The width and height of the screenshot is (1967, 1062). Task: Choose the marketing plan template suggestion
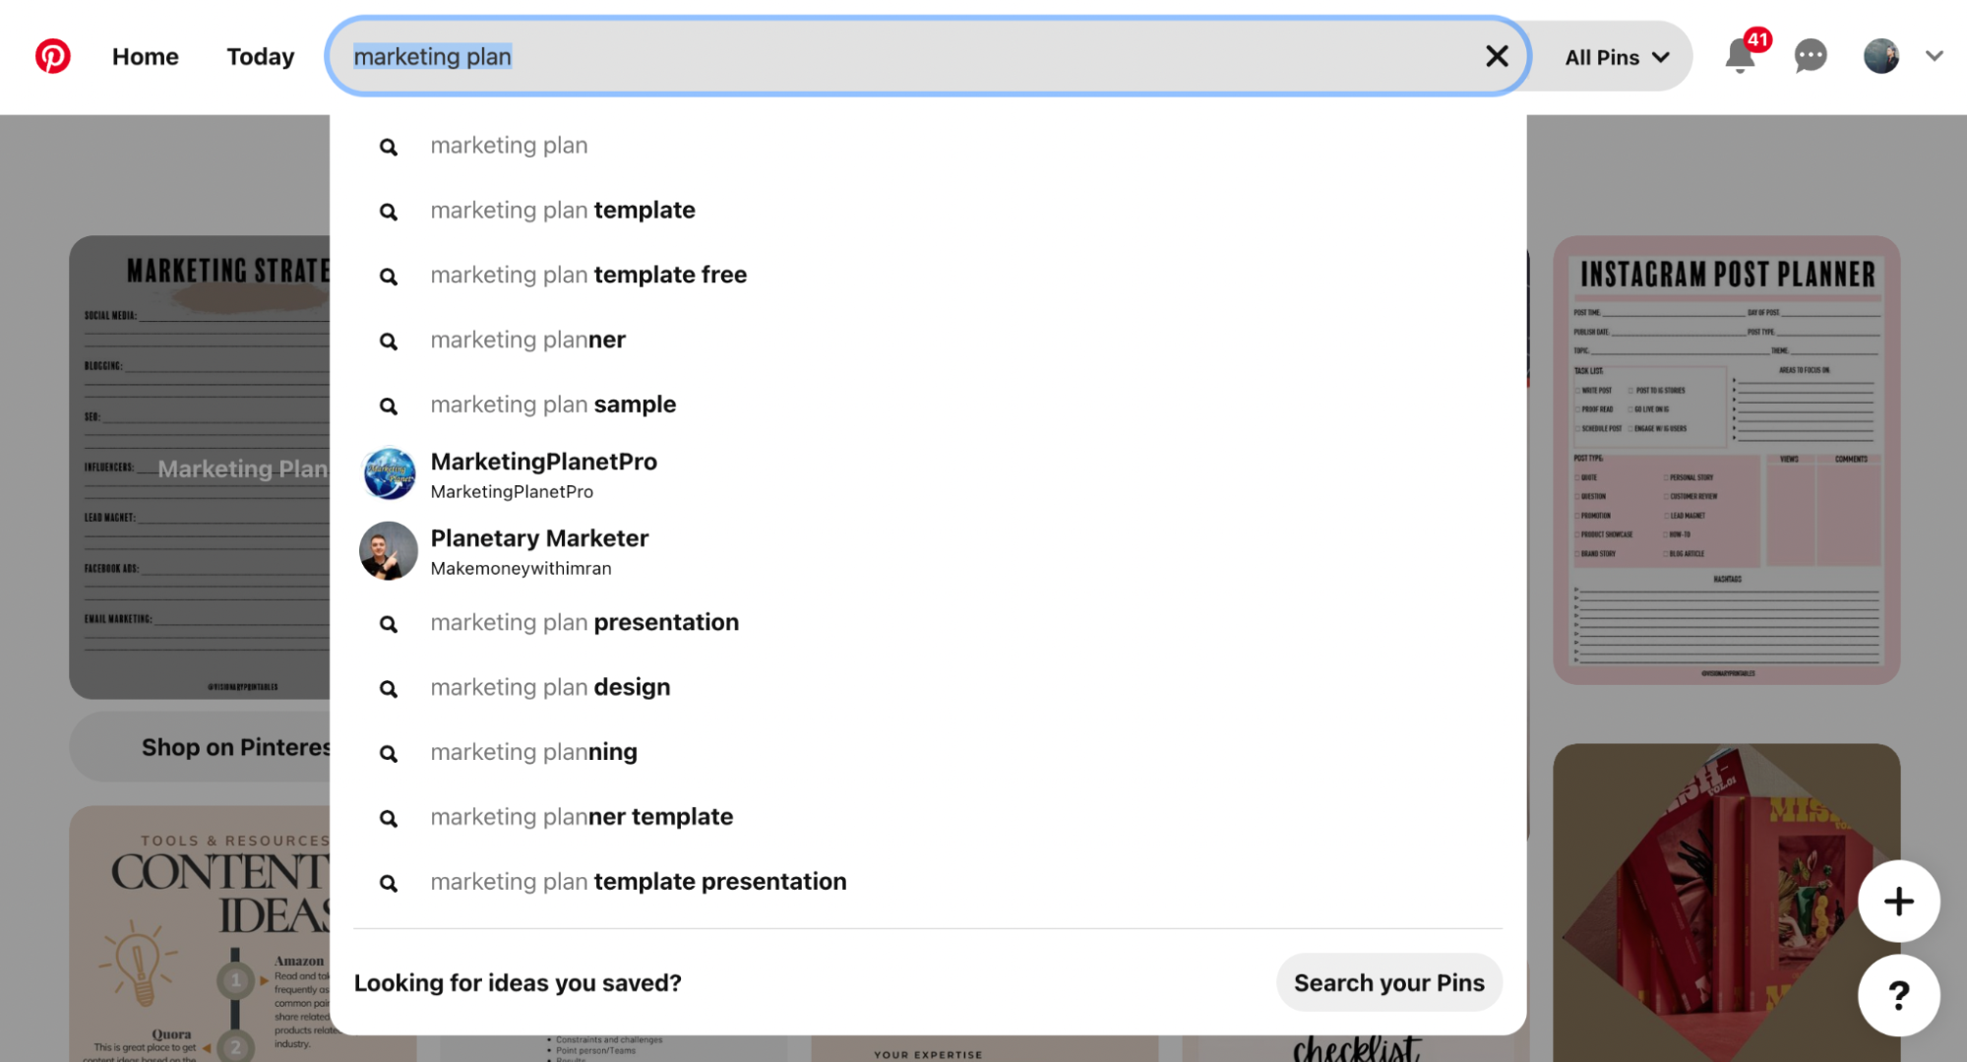(x=928, y=211)
